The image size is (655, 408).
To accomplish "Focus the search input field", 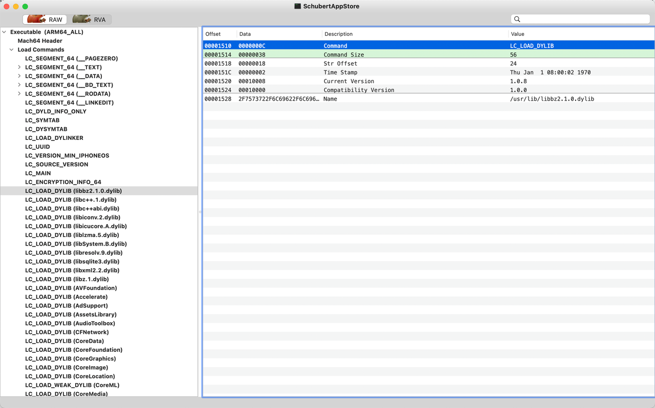I will [x=580, y=19].
